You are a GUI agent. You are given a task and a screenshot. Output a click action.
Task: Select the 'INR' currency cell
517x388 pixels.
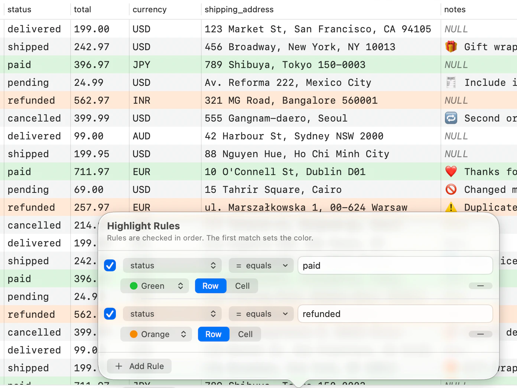[x=165, y=100]
